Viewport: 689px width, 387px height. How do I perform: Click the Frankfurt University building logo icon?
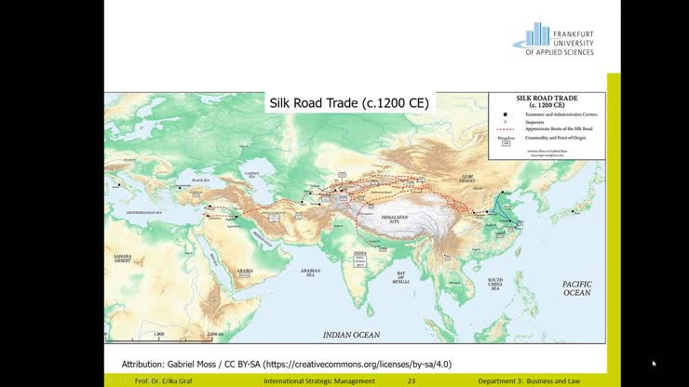[537, 34]
